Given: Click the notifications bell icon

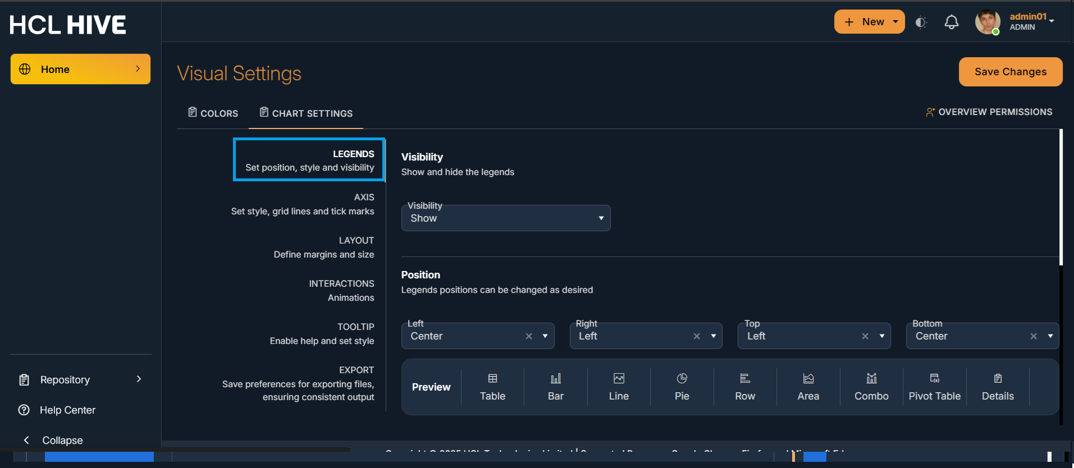Looking at the screenshot, I should 951,22.
